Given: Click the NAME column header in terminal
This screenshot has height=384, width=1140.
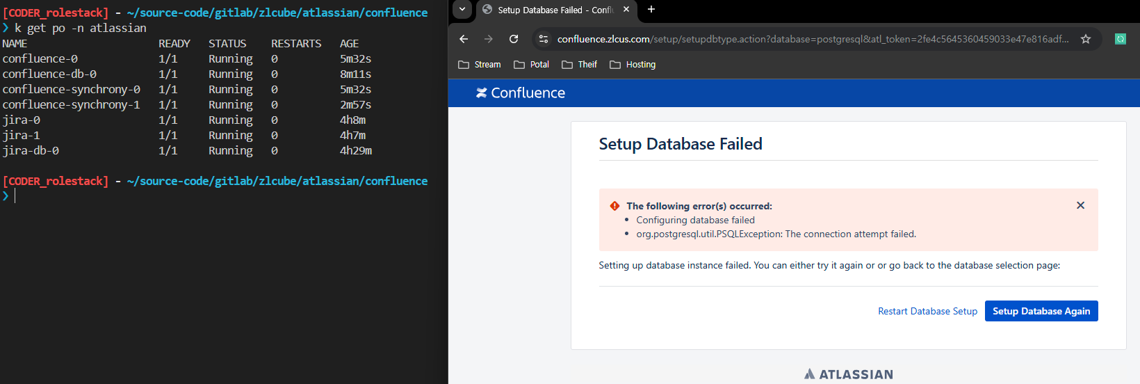Looking at the screenshot, I should coord(15,43).
